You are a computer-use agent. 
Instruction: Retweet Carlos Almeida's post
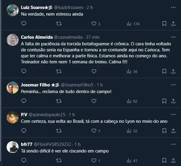59,71
